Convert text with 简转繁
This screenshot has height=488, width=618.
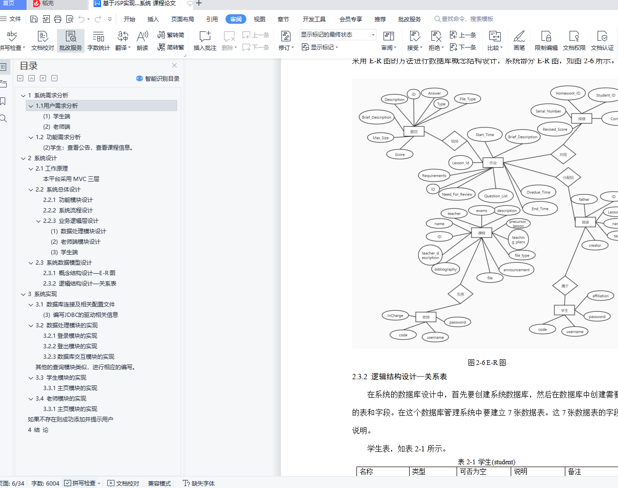(171, 47)
